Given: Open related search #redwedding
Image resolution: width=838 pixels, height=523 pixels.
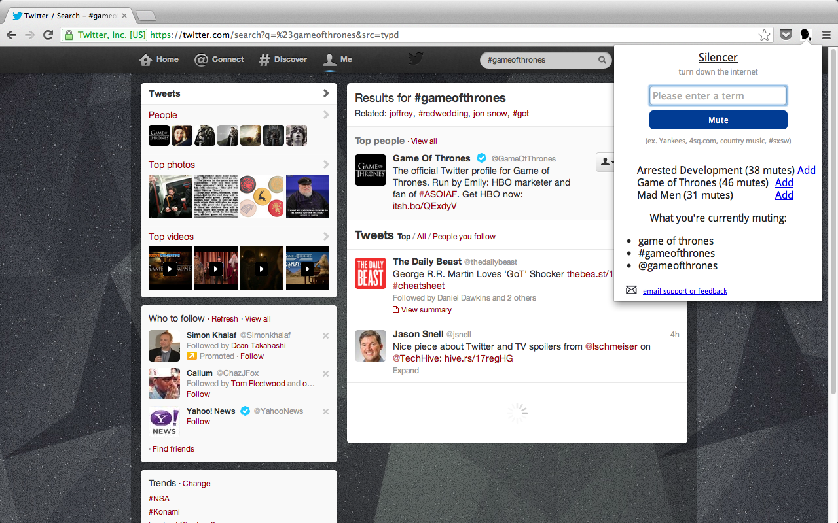Looking at the screenshot, I should click(443, 114).
